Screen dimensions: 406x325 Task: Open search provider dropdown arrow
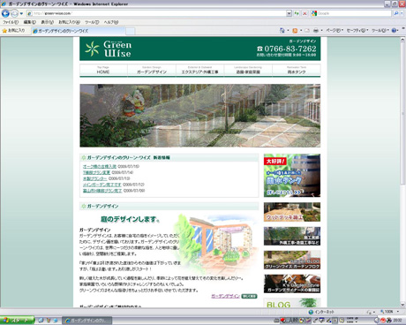[402, 13]
